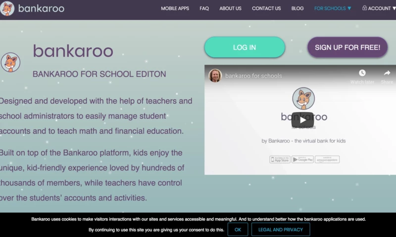This screenshot has width=396, height=237.
Task: Click the Watch later clock icon
Action: click(362, 73)
